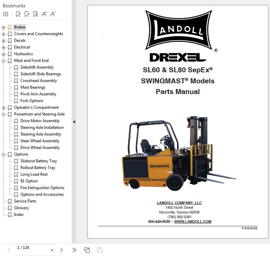Collapse Mast and Front End bookmark

pos(3,61)
